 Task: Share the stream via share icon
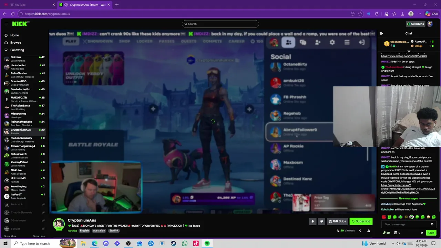(360, 231)
